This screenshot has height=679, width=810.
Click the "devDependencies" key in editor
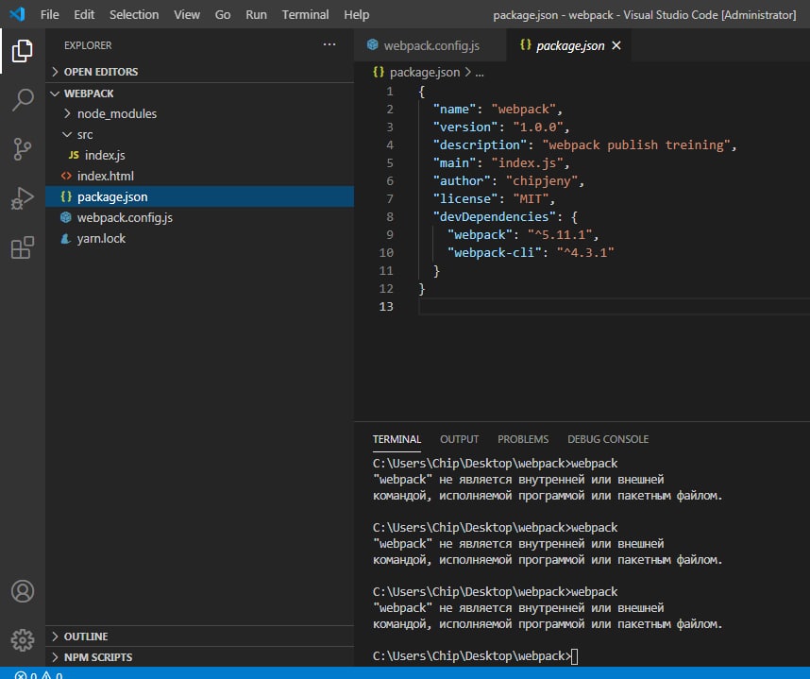coord(494,216)
